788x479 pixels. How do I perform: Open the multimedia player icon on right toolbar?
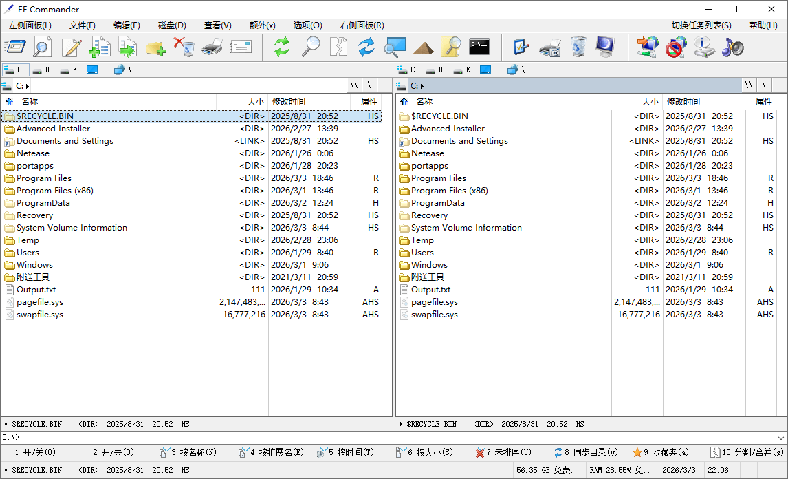point(732,47)
